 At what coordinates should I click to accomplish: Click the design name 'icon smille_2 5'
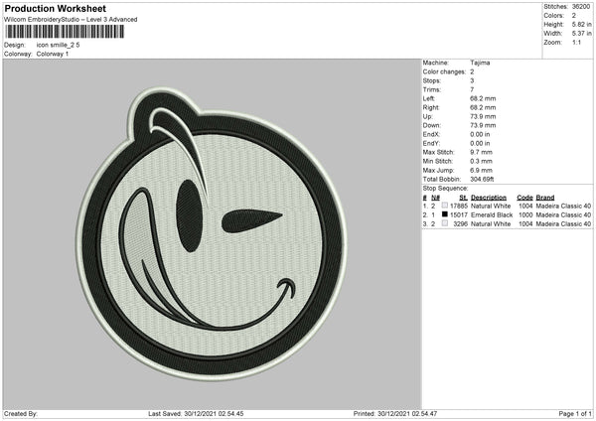coord(59,45)
